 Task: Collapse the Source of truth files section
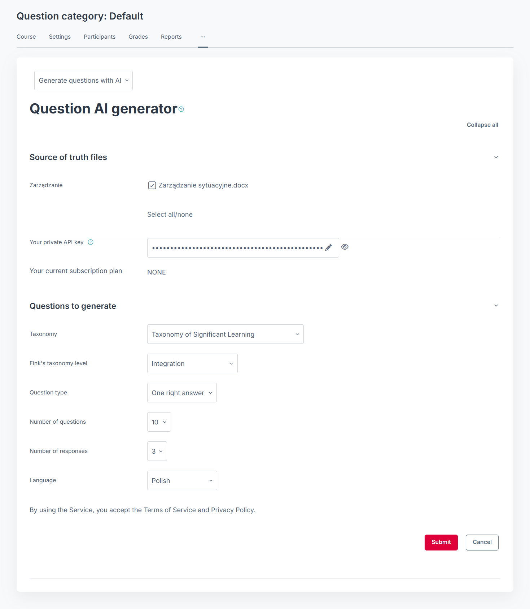(496, 157)
